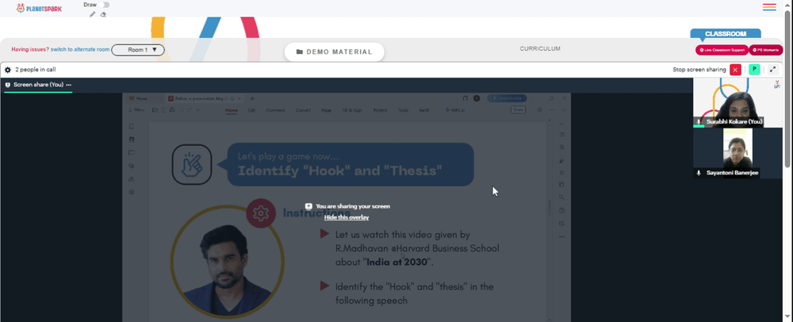Click the snapping fingers icon on slide
This screenshot has height=322, width=793.
(x=192, y=164)
